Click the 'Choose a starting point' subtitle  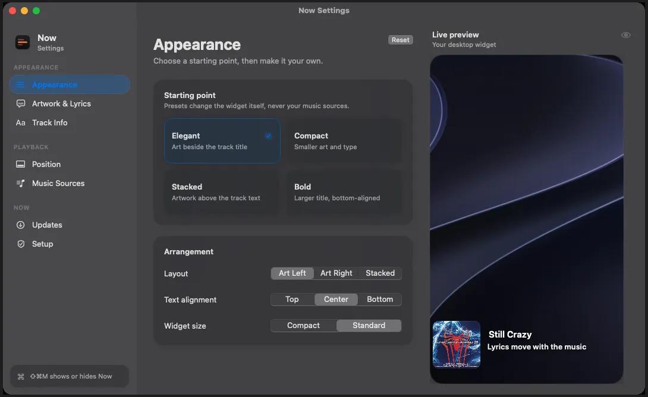pos(238,61)
